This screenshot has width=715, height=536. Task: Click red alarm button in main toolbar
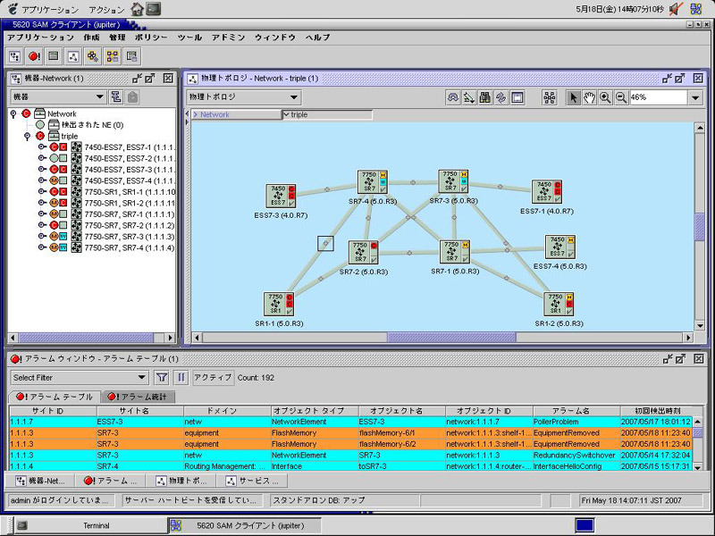pos(34,56)
